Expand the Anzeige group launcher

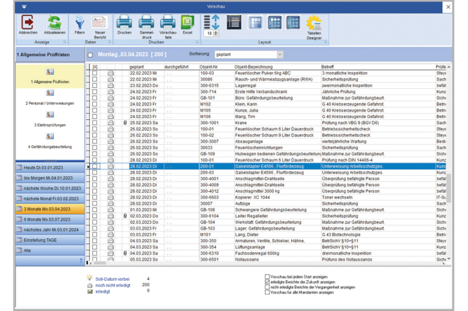pos(65,42)
